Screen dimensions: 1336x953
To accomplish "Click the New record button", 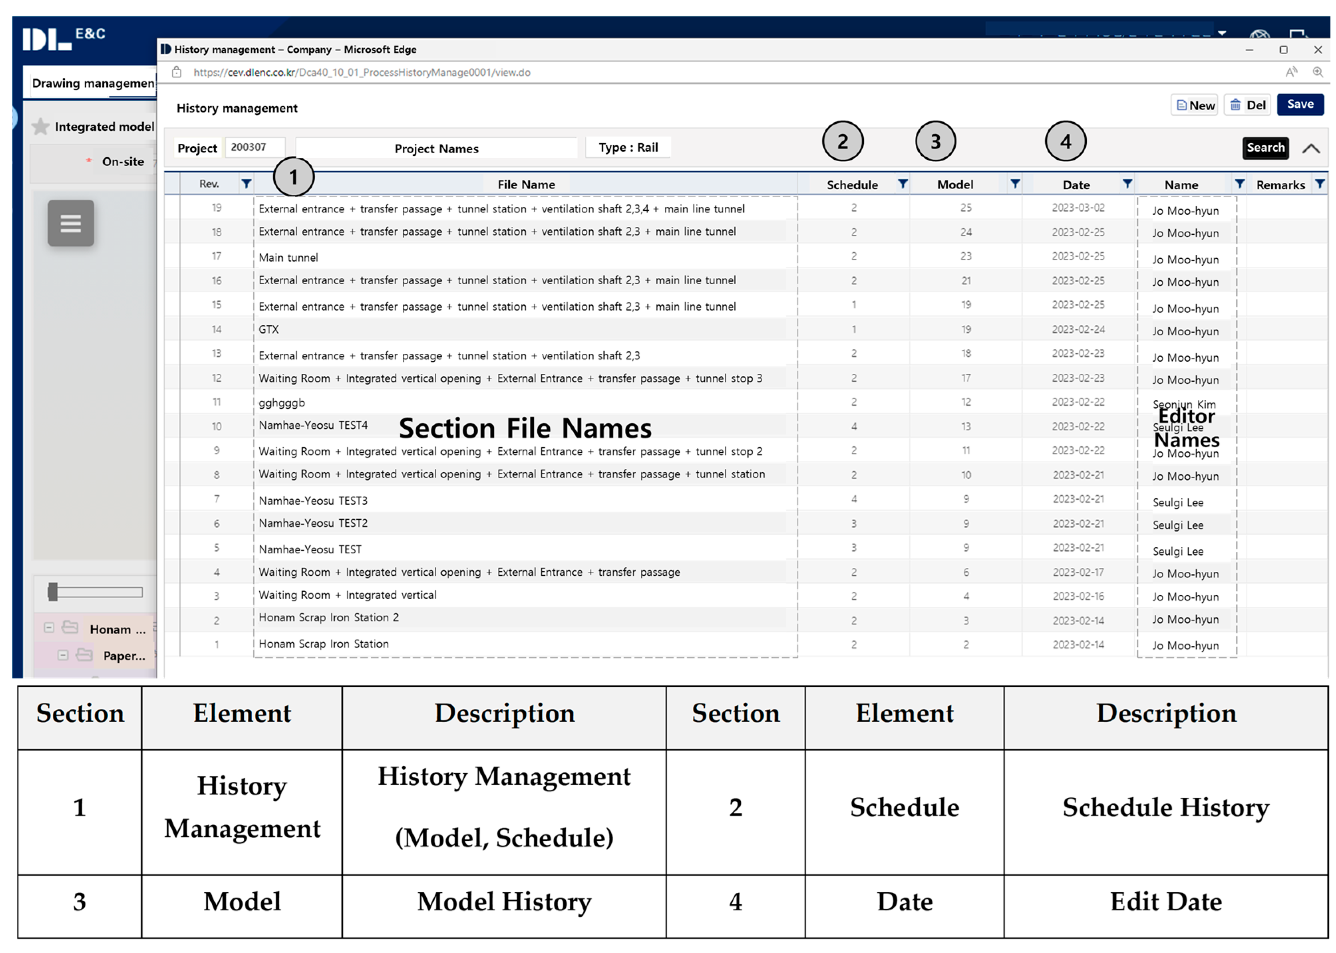I will click(1194, 106).
